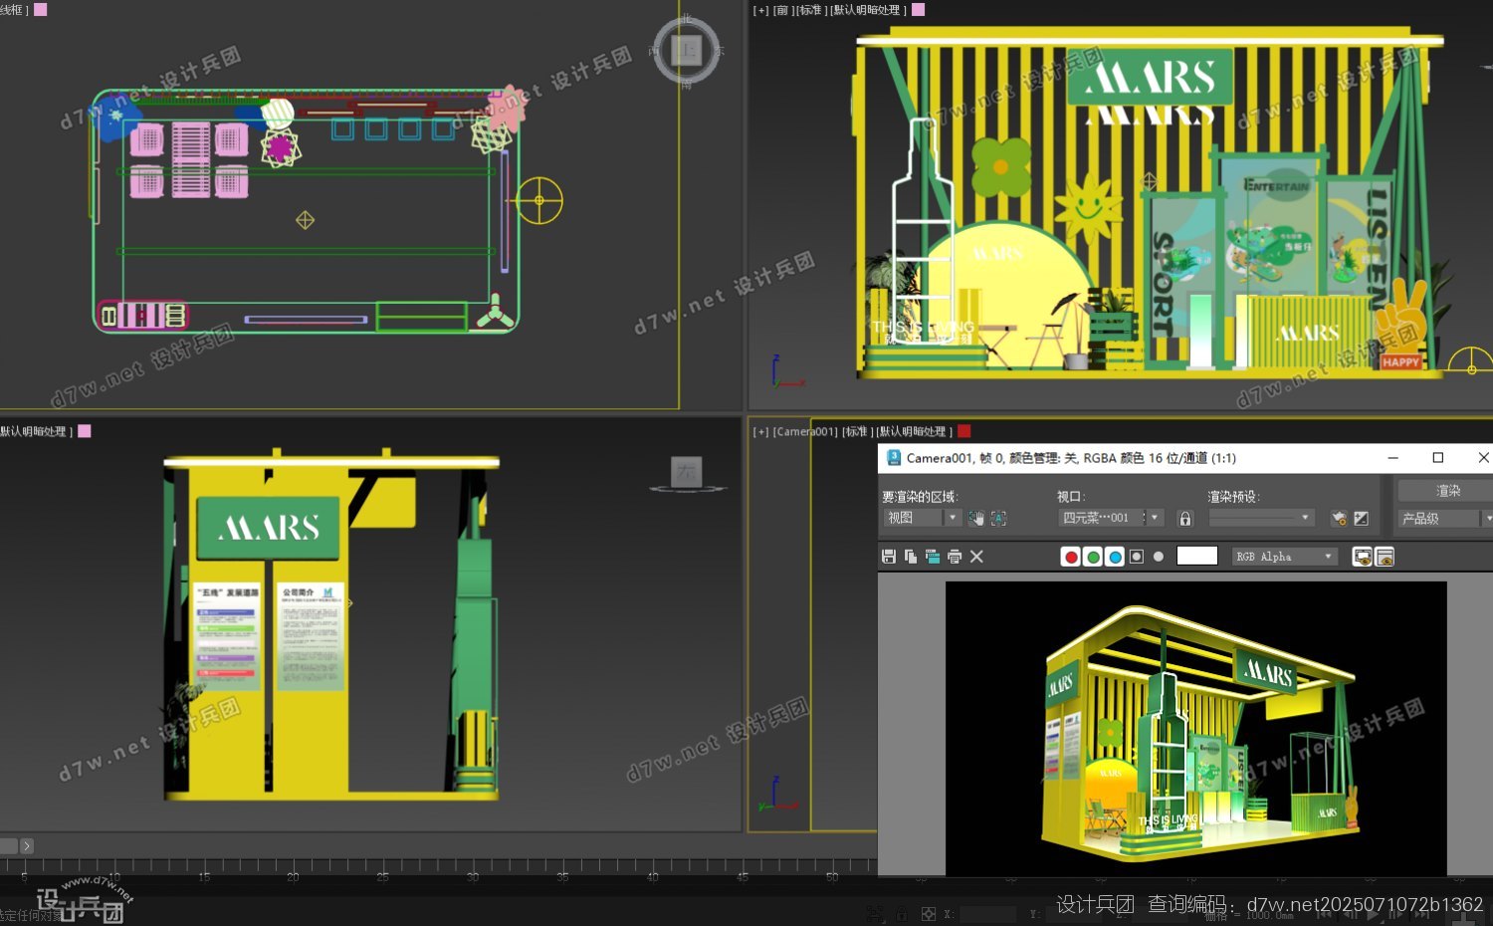Toggle the red channel display

pos(1071,557)
